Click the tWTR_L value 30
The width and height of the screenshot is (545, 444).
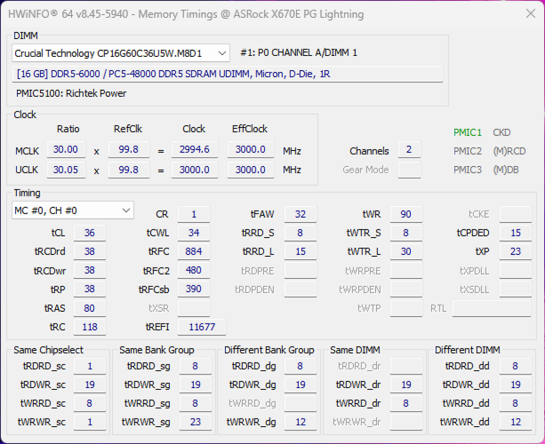pos(406,251)
